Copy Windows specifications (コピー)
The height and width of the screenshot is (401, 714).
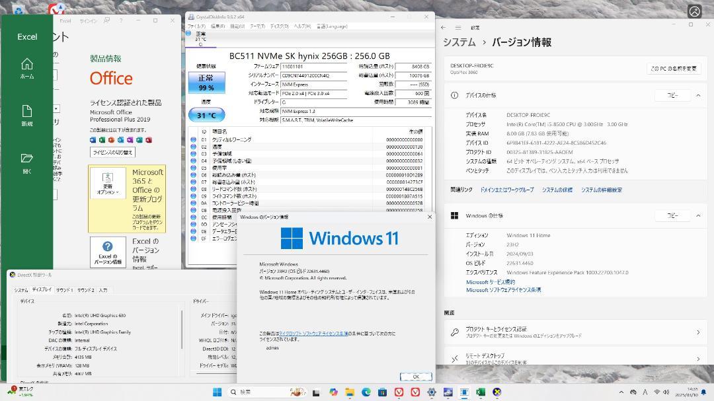[672, 216]
